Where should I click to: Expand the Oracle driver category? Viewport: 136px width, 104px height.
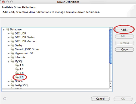pos(8,81)
